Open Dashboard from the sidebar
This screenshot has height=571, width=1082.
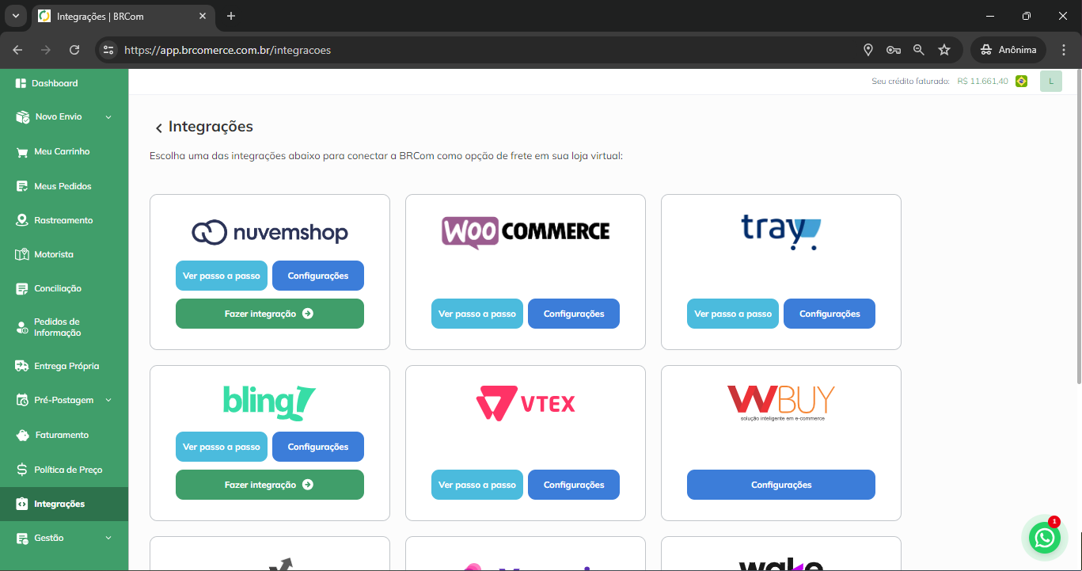(55, 83)
